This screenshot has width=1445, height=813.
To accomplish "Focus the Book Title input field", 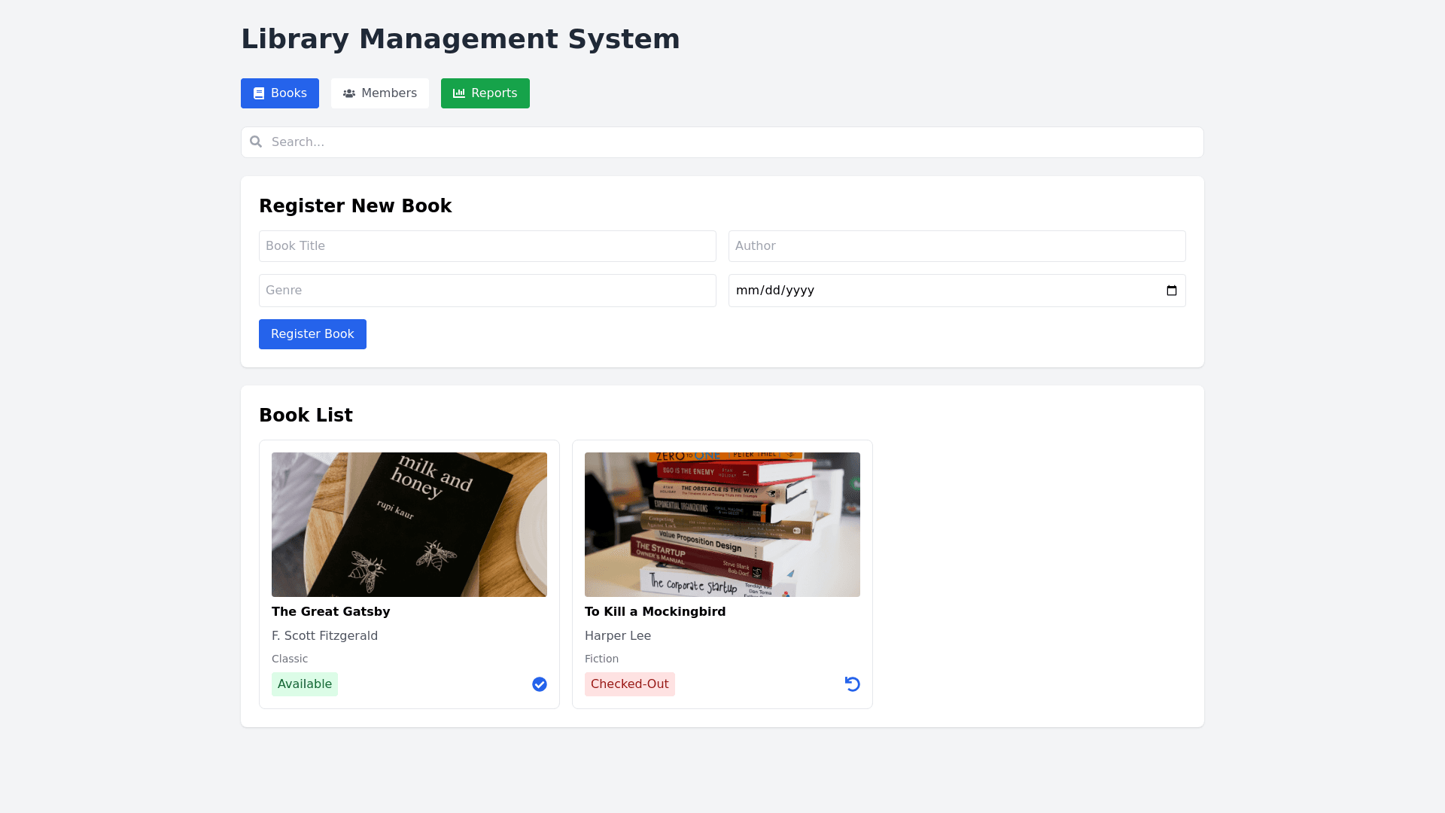I will coord(487,246).
